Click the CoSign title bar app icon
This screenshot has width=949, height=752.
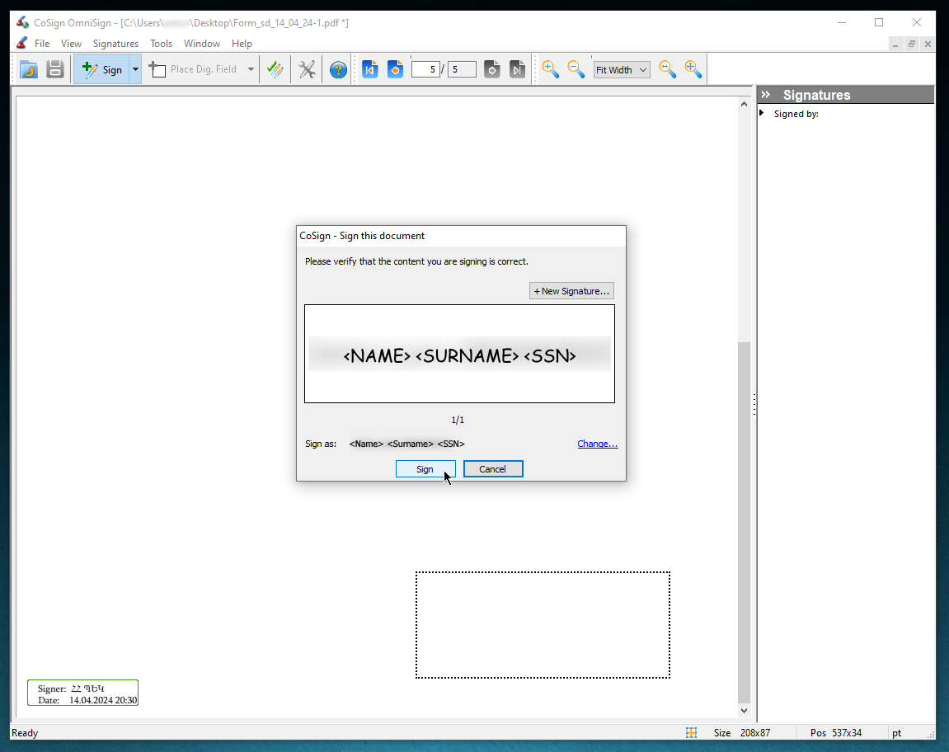22,22
